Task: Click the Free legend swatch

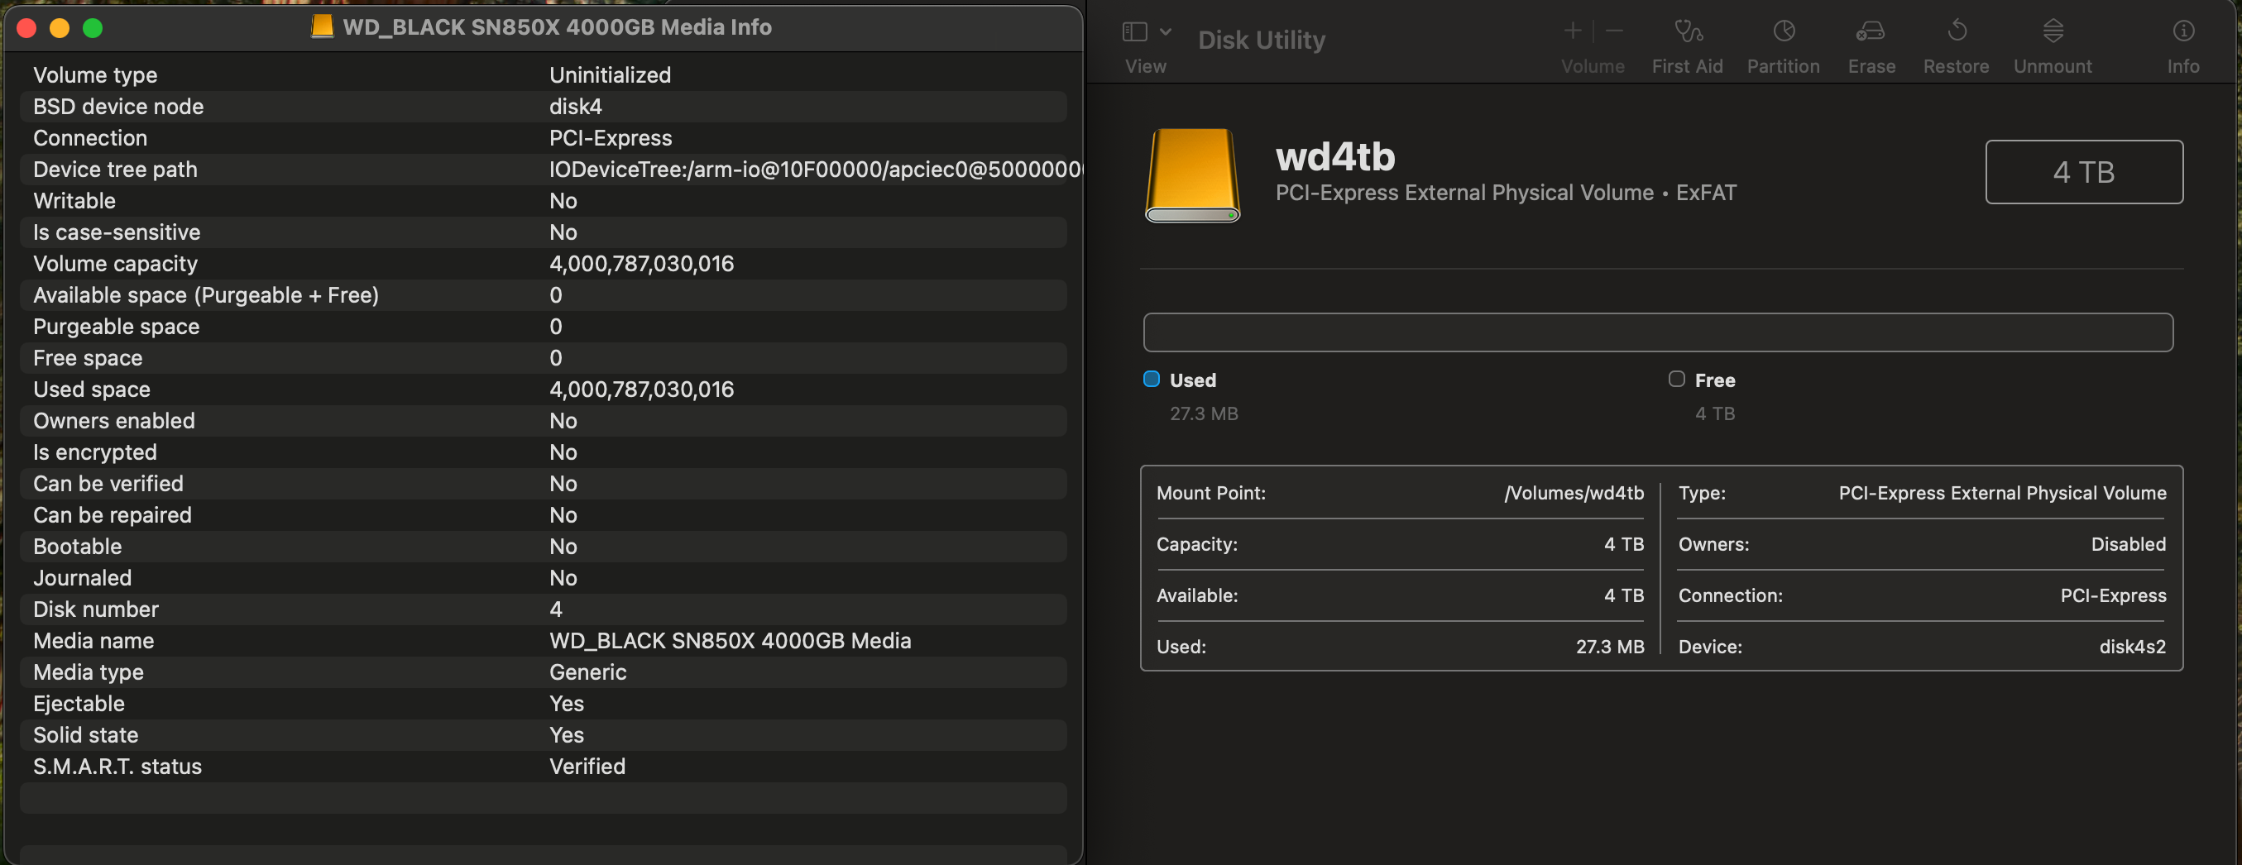Action: [x=1676, y=380]
